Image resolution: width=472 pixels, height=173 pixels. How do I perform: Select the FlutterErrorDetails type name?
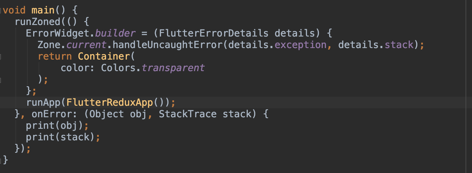pos(214,33)
